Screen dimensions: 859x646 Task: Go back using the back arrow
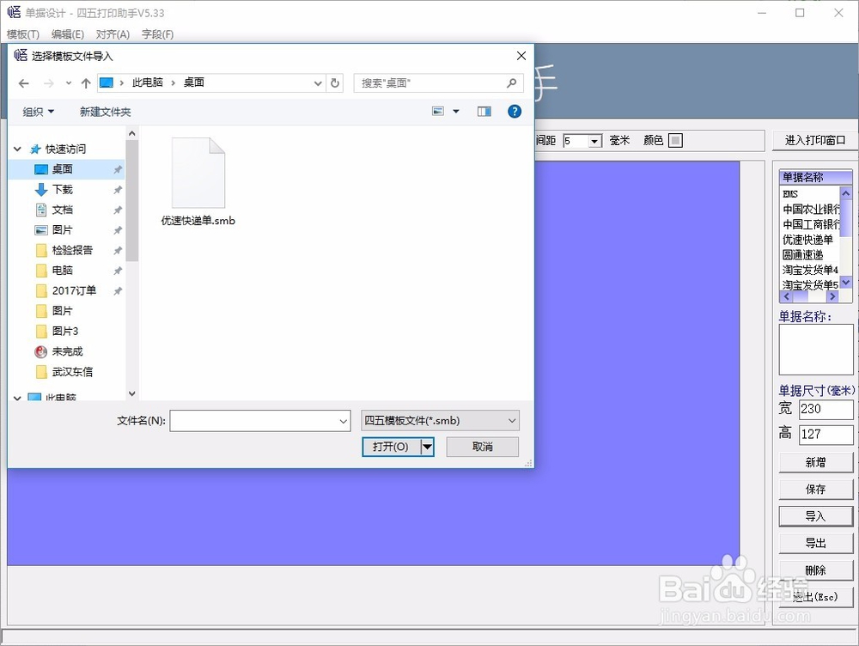23,83
